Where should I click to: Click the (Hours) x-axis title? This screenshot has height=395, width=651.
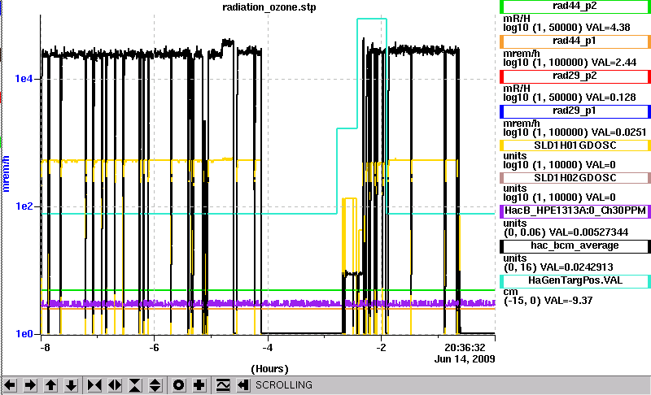pyautogui.click(x=269, y=369)
